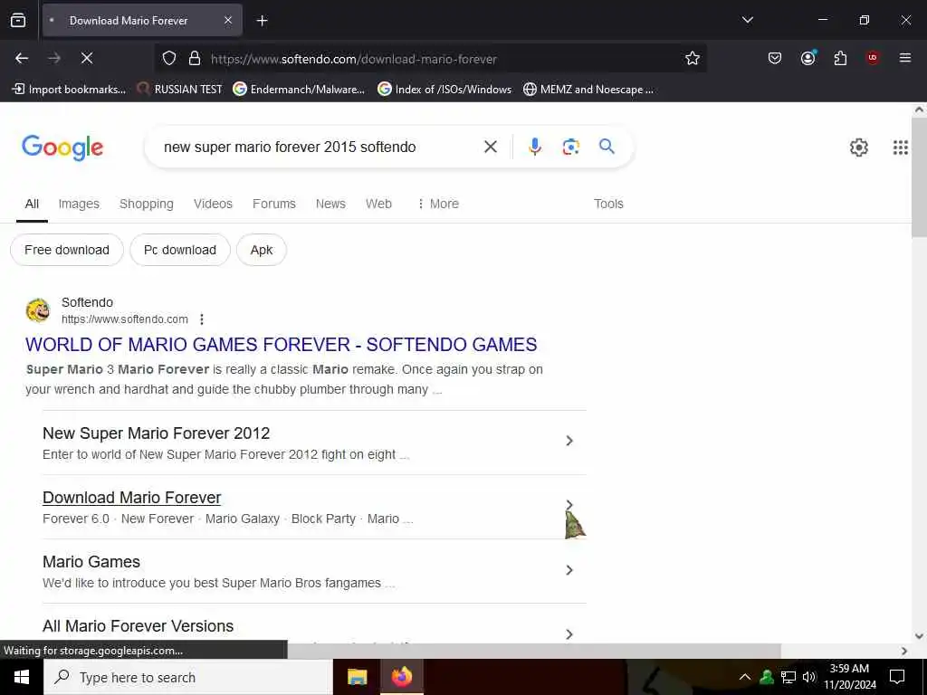This screenshot has width=927, height=695.
Task: Open the volume speaker tray icon
Action: click(809, 677)
